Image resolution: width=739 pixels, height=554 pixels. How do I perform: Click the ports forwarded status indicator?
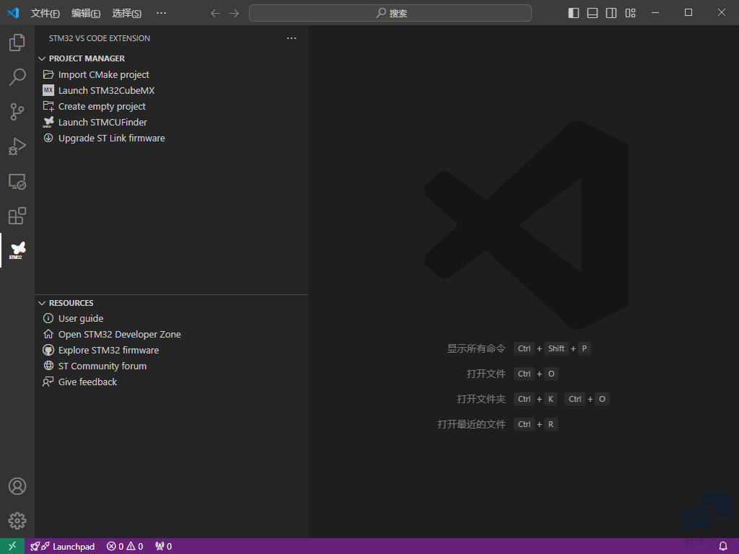pos(164,547)
